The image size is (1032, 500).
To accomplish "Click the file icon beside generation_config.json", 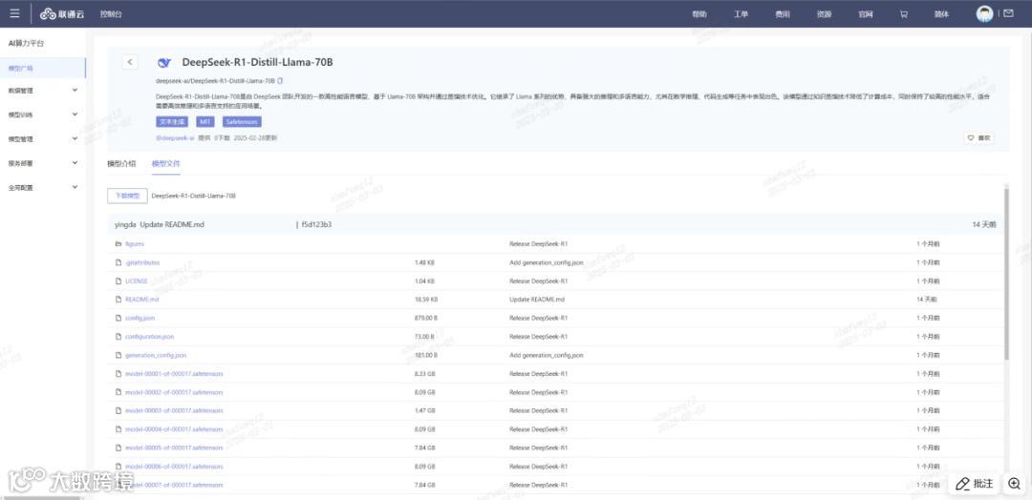I will click(118, 355).
